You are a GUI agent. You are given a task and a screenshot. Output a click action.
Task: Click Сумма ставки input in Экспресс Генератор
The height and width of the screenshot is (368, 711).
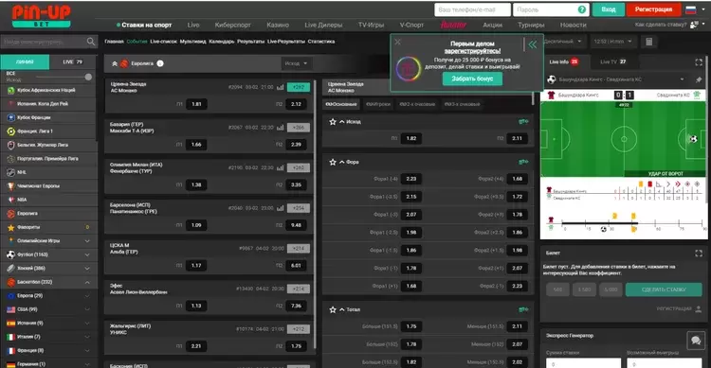[x=583, y=363]
